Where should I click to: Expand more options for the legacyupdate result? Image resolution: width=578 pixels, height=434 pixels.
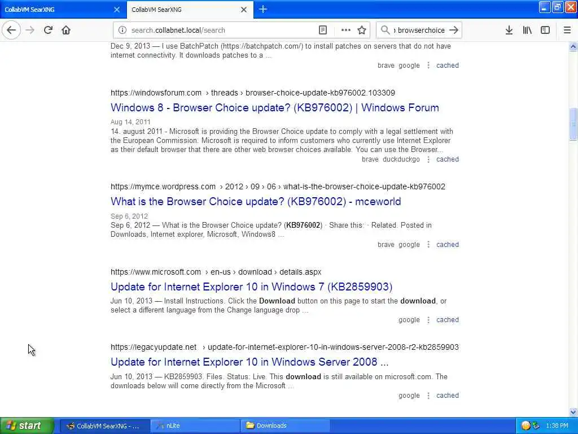click(428, 396)
